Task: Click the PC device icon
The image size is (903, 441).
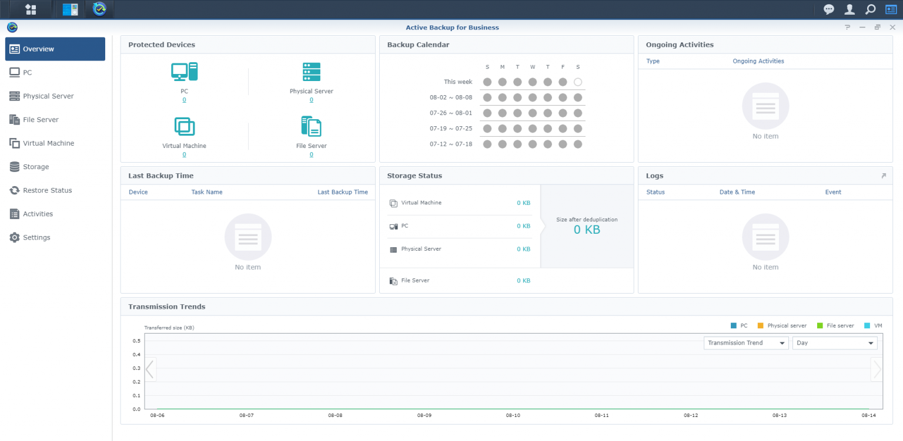Action: (x=184, y=72)
